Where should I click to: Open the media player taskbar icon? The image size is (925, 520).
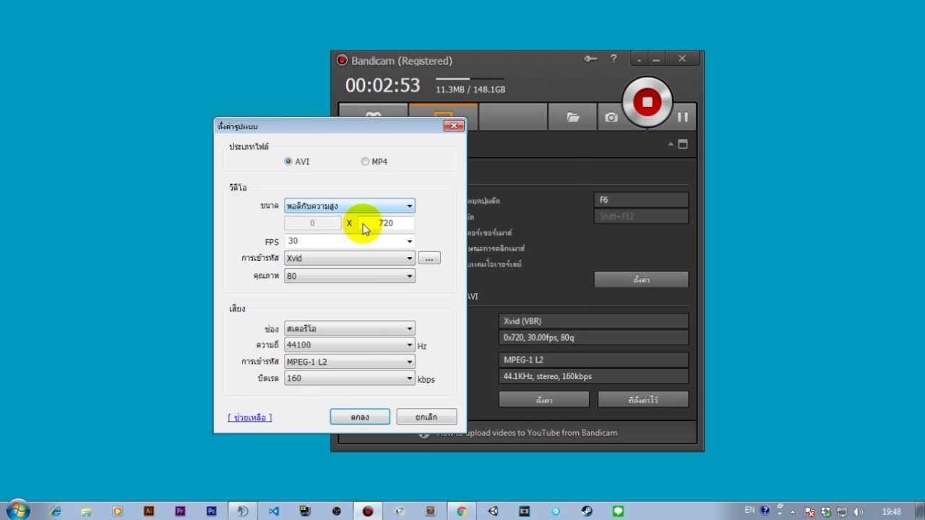[x=118, y=511]
